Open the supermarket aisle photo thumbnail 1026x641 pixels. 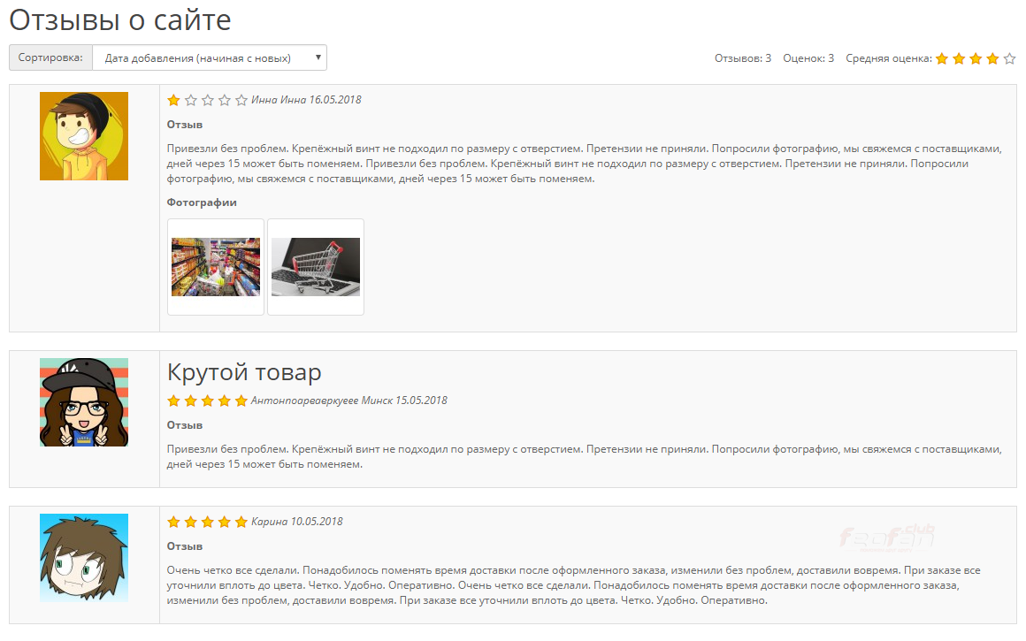coord(216,267)
